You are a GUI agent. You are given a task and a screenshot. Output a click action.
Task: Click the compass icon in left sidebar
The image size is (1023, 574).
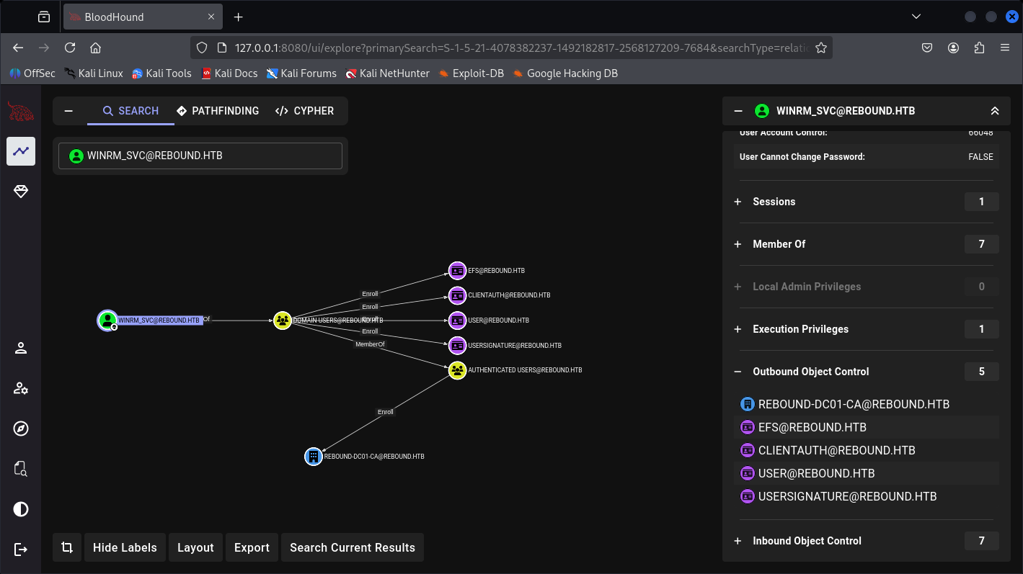tap(21, 429)
